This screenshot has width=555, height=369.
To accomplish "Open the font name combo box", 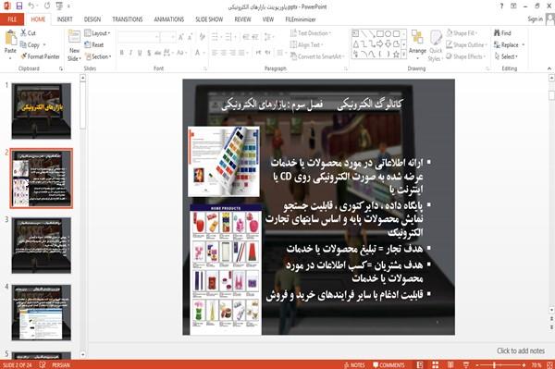I will click(138, 37).
